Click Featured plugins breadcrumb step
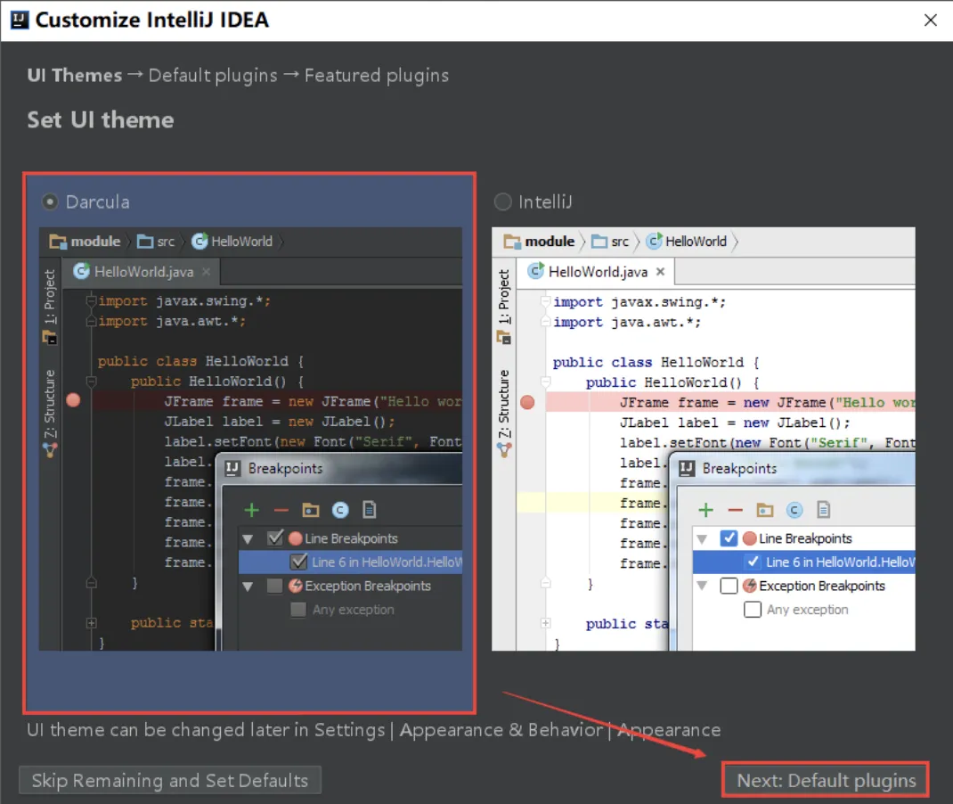Image resolution: width=953 pixels, height=804 pixels. [x=376, y=76]
